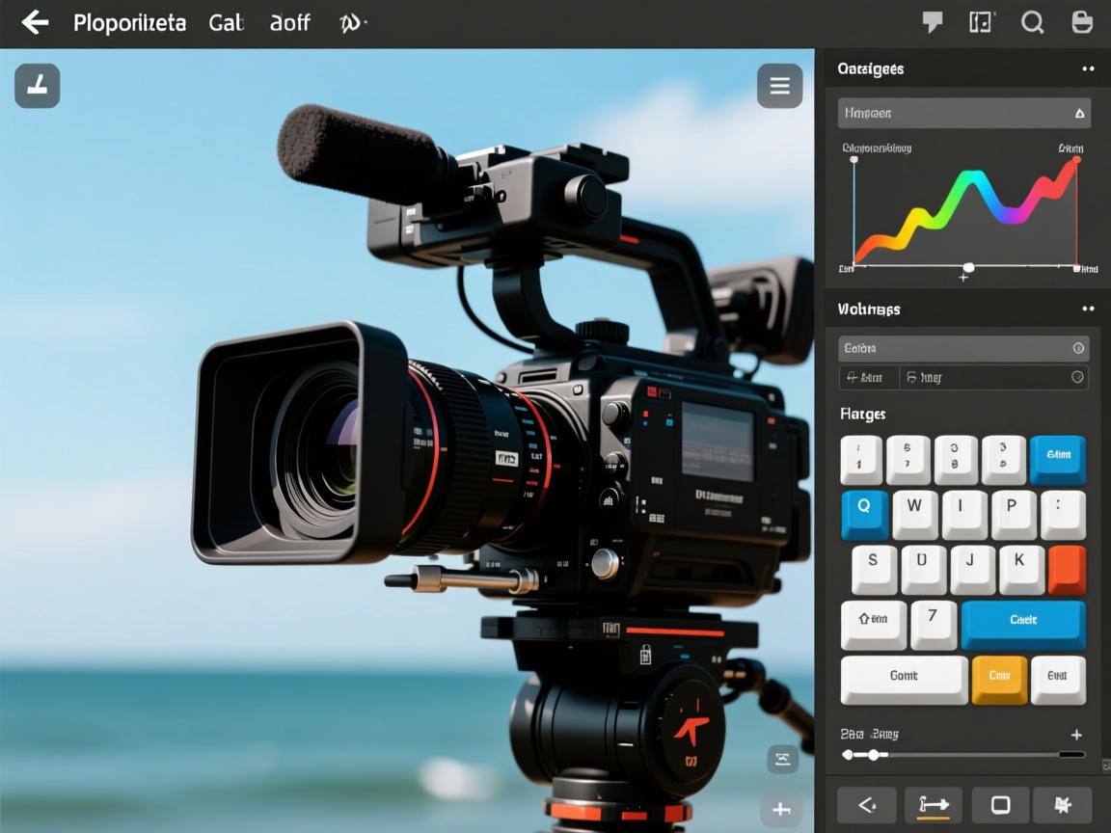This screenshot has height=833, width=1111.
Task: Open the options dots of the Wolnngs panel
Action: [x=1088, y=309]
